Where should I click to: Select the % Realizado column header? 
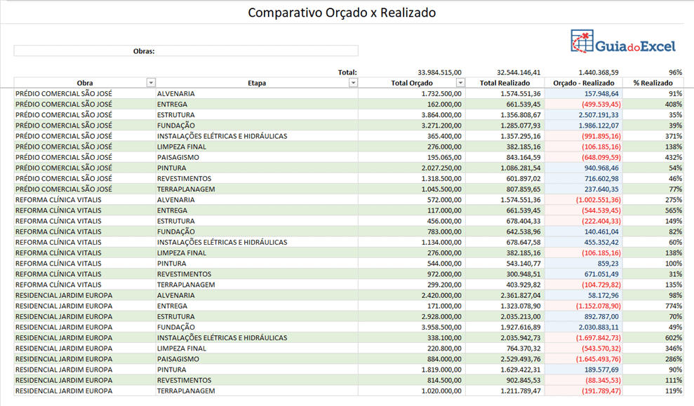point(653,83)
